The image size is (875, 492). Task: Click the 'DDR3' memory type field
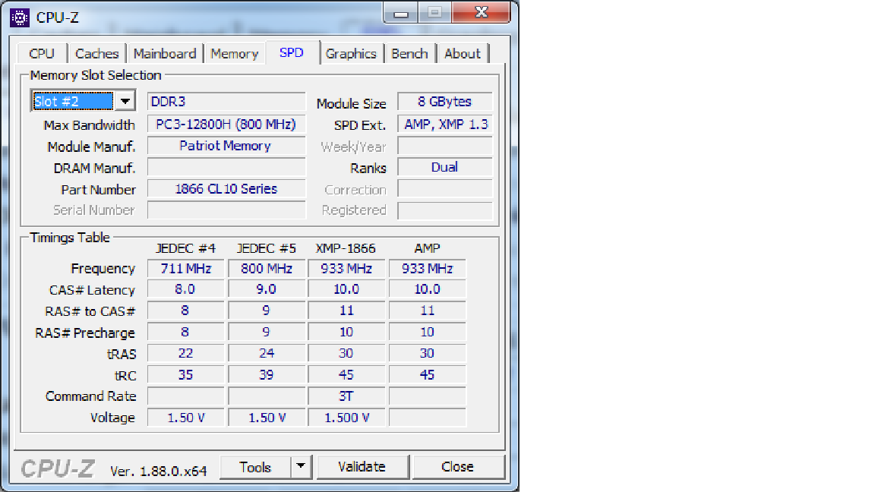coord(226,102)
